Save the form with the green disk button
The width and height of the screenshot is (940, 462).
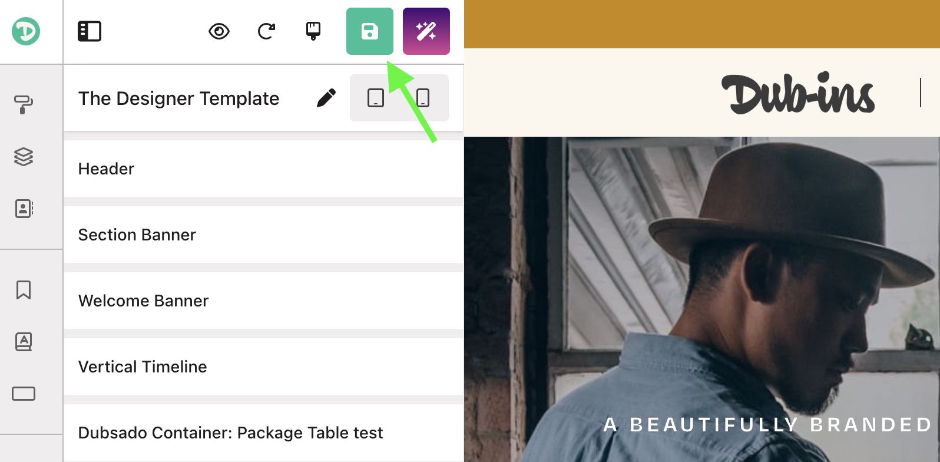[x=370, y=31]
